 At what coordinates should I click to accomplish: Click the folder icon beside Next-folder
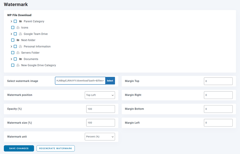(18, 40)
